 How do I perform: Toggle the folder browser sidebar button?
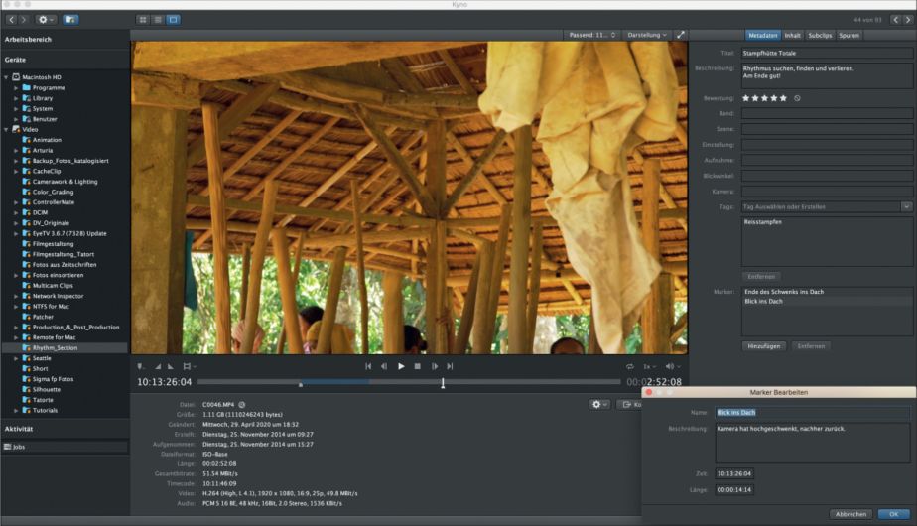pos(70,20)
